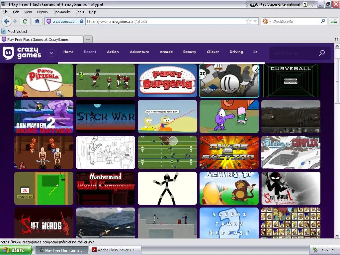
Task: Switch to Adobe Flash Player 10 taskbar item
Action: (115, 250)
